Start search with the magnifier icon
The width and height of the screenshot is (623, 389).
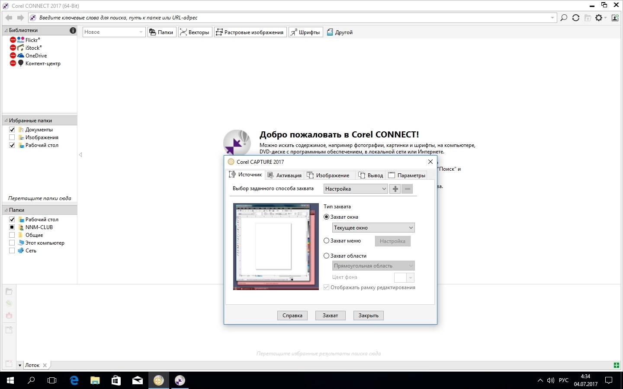click(564, 18)
